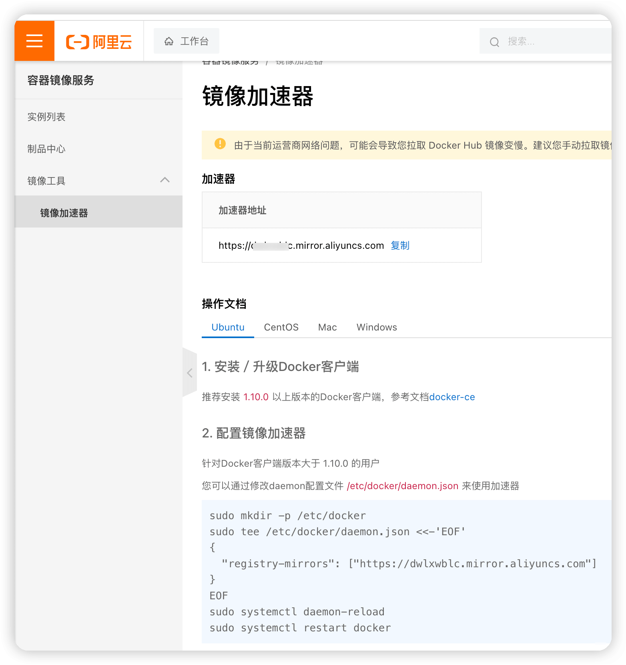Screen dimensions: 626x665
Task: Click the sudo mkdir -p /etc/docker line
Action: (288, 516)
